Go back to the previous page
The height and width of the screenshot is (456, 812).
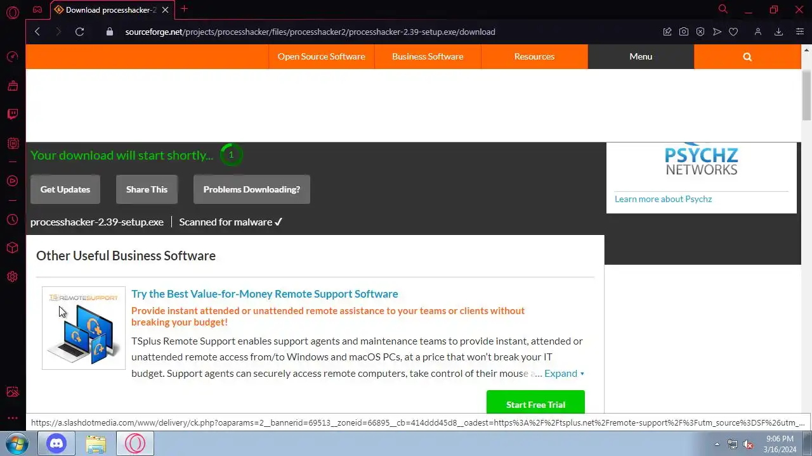(x=37, y=32)
